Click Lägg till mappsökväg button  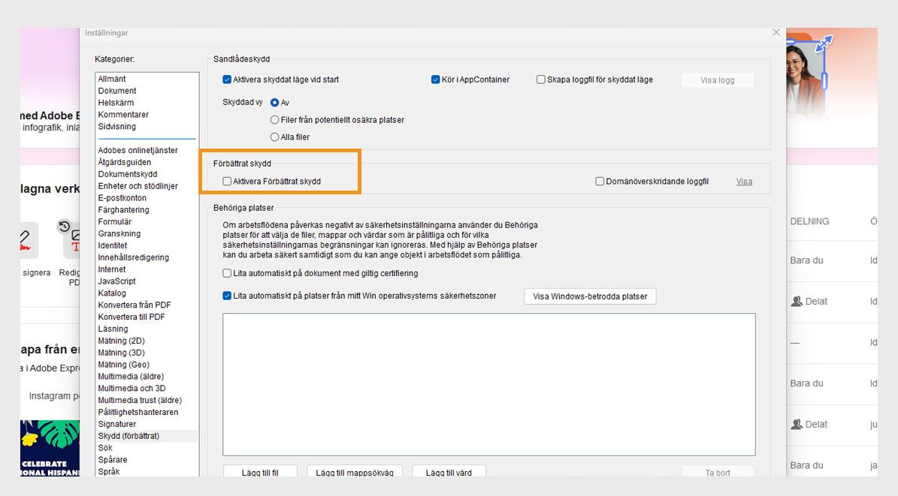point(355,471)
